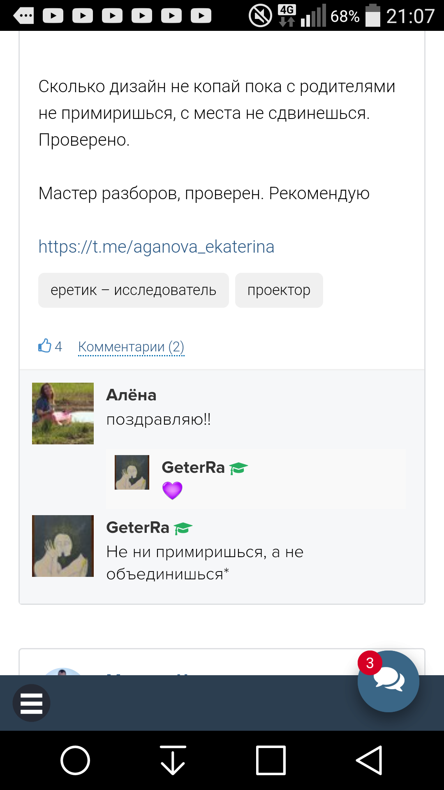The width and height of the screenshot is (444, 790).
Task: Open GeterRa's large comment avatar
Action: (x=63, y=546)
